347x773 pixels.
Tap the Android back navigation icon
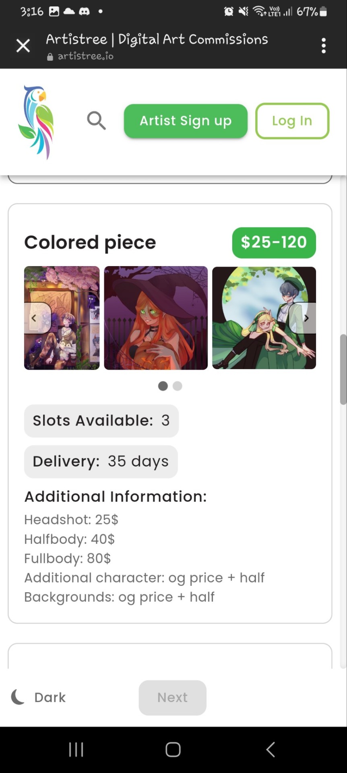click(271, 750)
